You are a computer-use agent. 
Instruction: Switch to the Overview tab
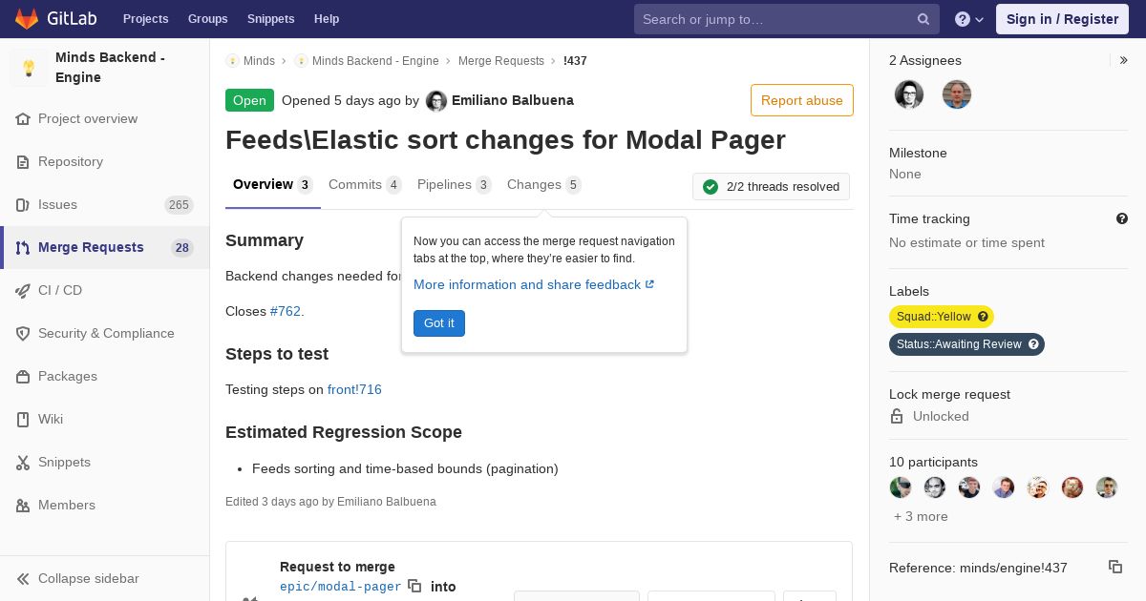(x=272, y=185)
